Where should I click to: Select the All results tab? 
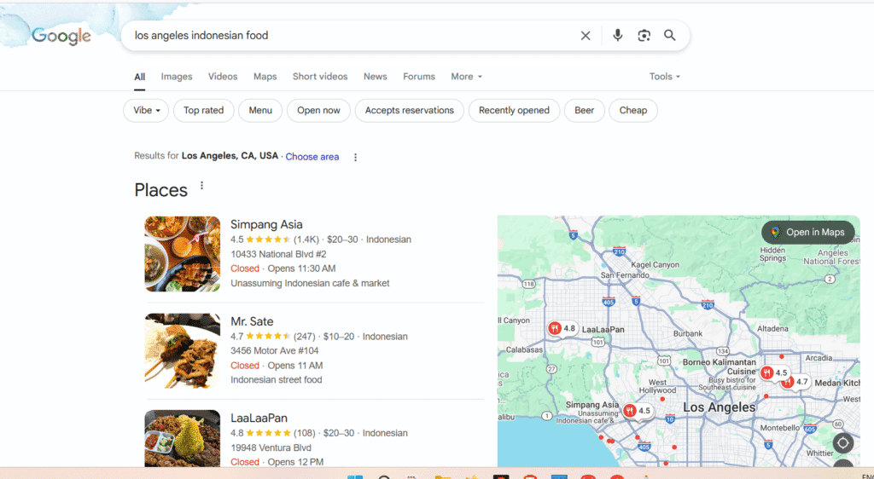(x=139, y=77)
